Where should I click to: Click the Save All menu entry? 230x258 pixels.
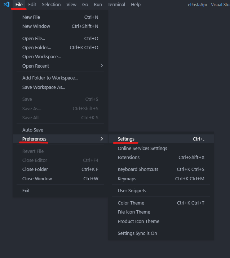[x=60, y=118]
